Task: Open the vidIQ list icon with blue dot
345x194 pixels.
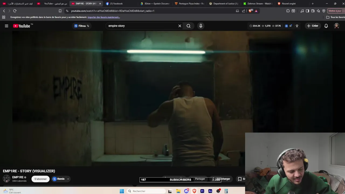Action: pyautogui.click(x=291, y=26)
